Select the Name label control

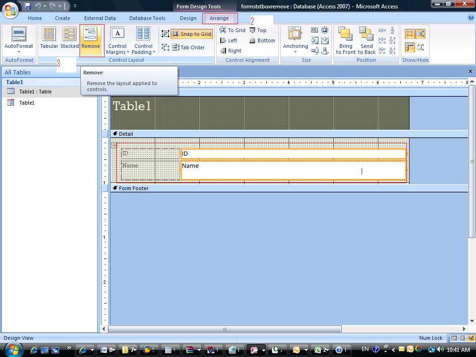[150, 170]
